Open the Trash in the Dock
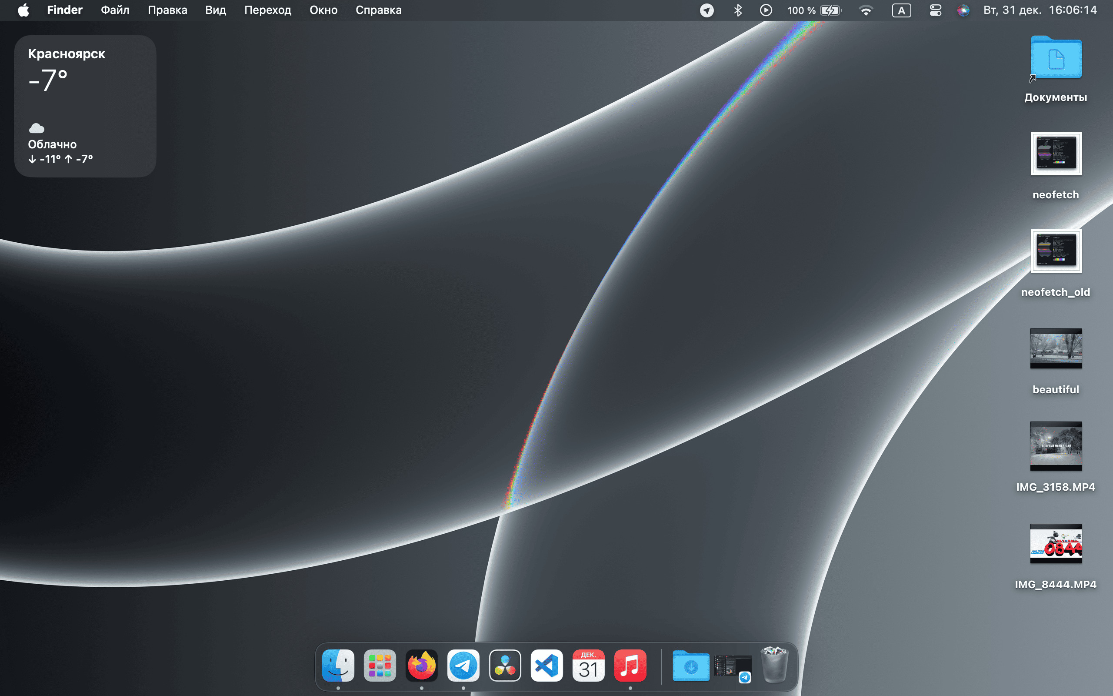1113x696 pixels. click(774, 665)
